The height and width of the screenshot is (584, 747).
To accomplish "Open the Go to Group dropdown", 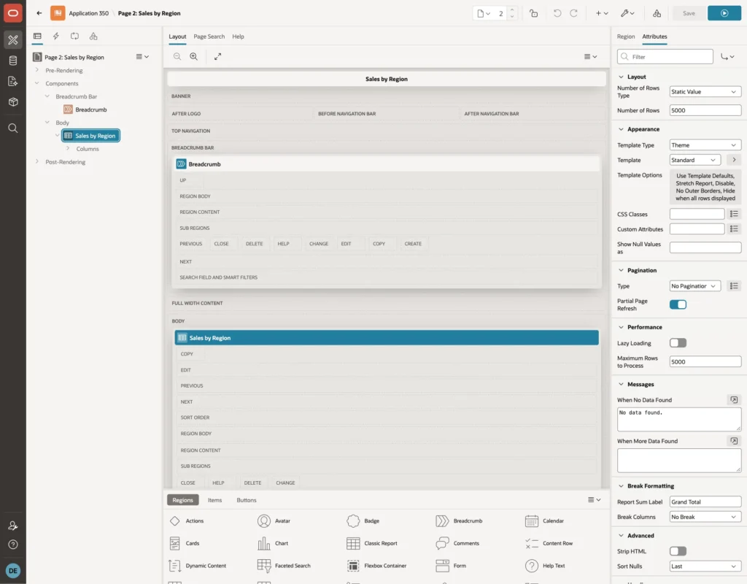I will pyautogui.click(x=727, y=57).
